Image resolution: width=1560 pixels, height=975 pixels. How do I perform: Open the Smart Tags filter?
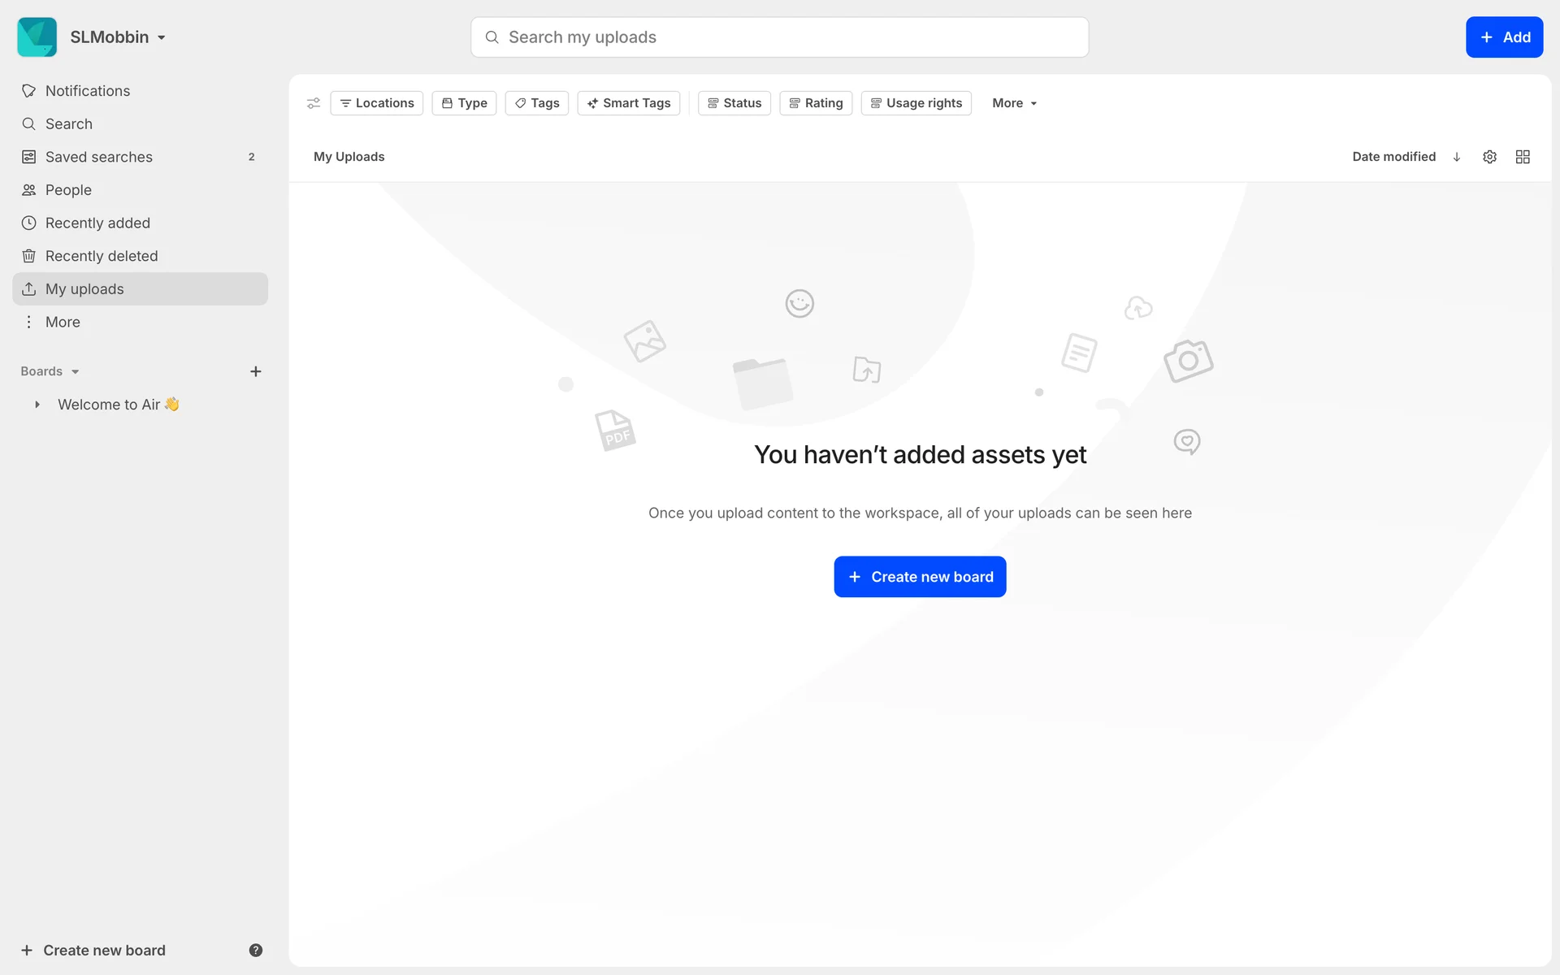click(628, 103)
